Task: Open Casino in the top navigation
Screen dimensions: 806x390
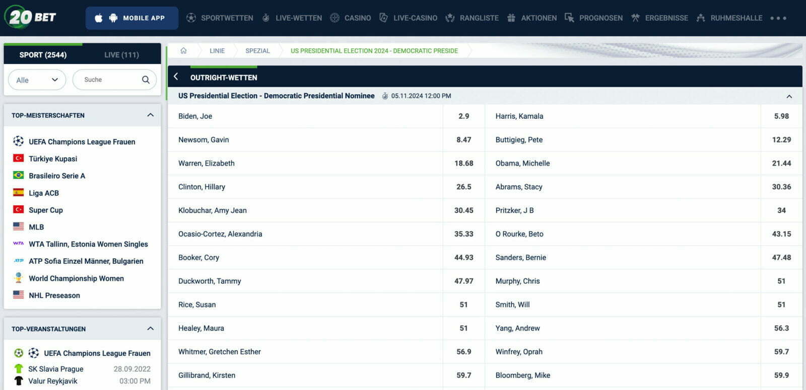Action: tap(358, 18)
